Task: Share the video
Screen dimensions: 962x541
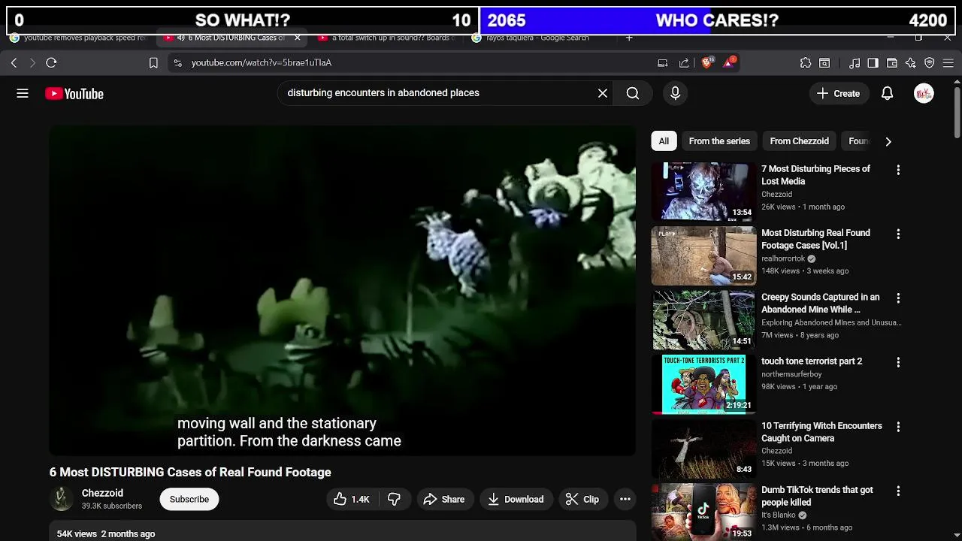Action: (443, 500)
